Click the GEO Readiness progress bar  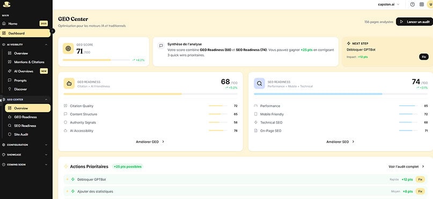(150, 94)
